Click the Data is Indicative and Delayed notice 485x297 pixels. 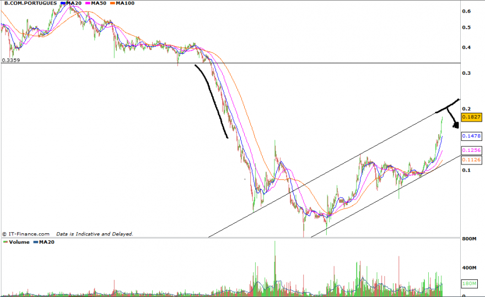pos(94,234)
